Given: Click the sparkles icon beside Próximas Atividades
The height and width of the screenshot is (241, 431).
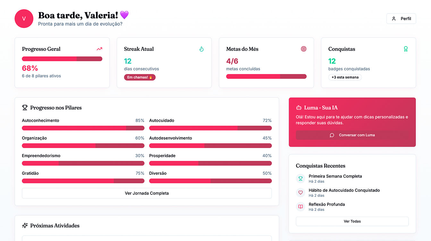Looking at the screenshot, I should 25,226.
